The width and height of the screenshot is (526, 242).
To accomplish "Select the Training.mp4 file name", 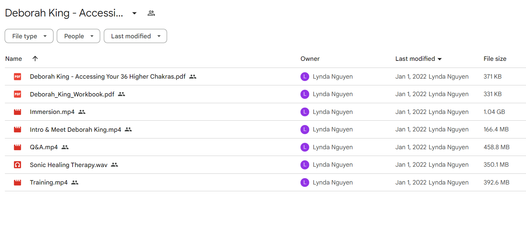I will [x=49, y=183].
